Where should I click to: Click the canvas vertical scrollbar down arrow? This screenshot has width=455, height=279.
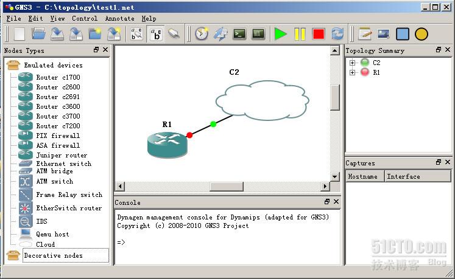tap(334, 176)
